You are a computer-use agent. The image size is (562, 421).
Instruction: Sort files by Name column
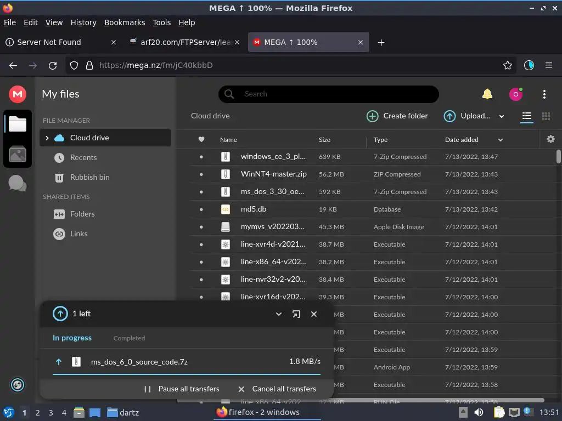pos(228,140)
